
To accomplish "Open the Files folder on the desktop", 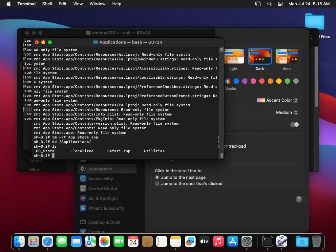I will tap(315, 21).
